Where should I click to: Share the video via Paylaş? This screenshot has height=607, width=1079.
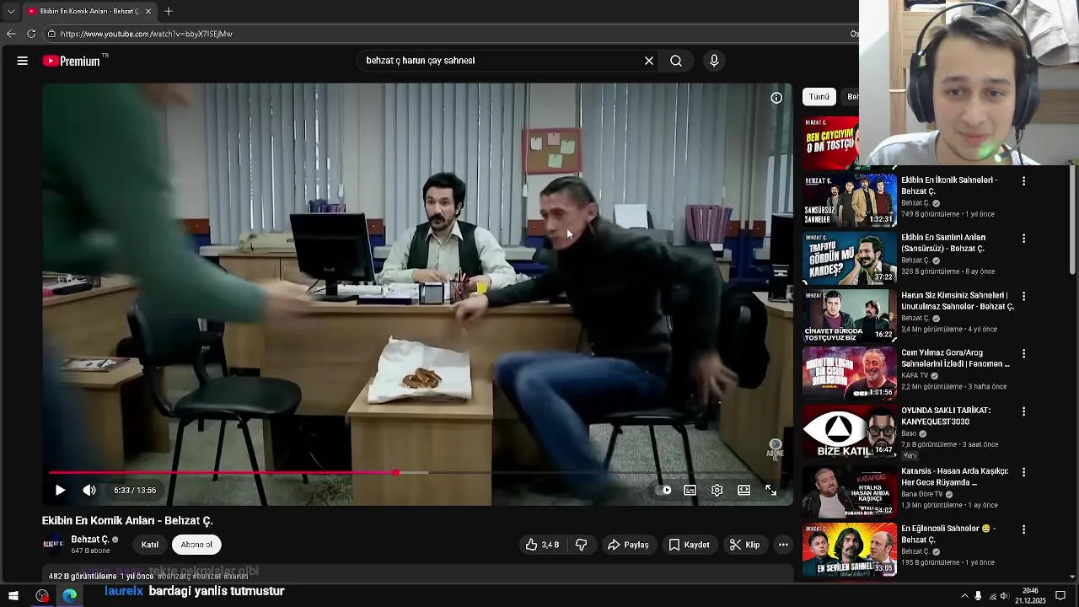[629, 545]
